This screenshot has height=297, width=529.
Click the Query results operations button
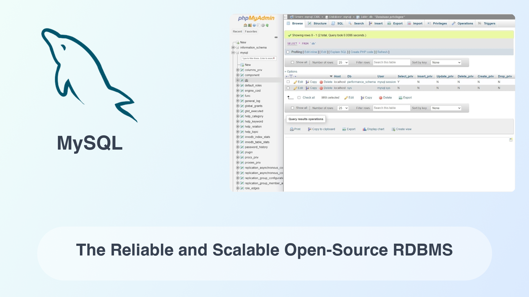pyautogui.click(x=306, y=119)
